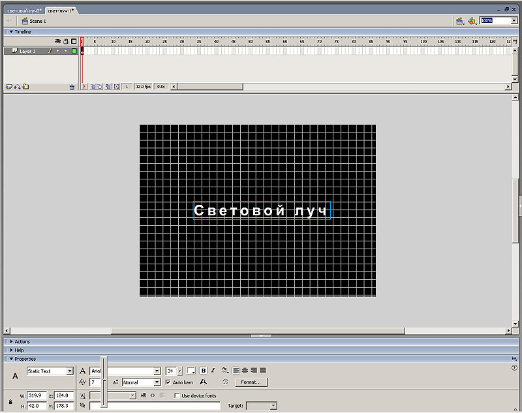The height and width of the screenshot is (413, 522).
Task: Click the Format... button
Action: pos(251,382)
